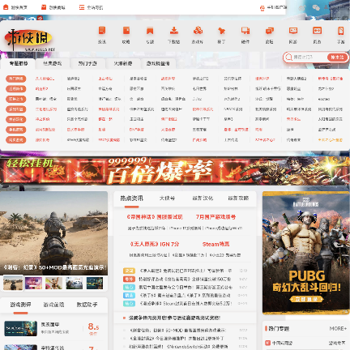
Task: Select the fourth carousel thumbnail
Action: (x=75, y=283)
